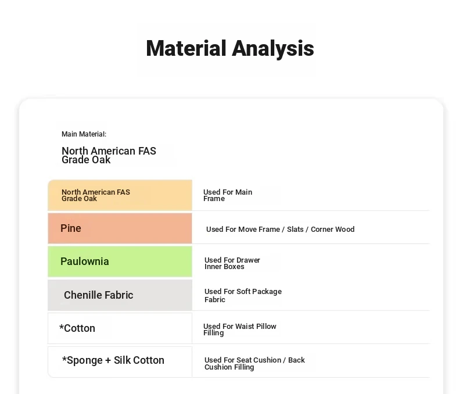Click the Main Material label
The image size is (459, 394).
[84, 134]
